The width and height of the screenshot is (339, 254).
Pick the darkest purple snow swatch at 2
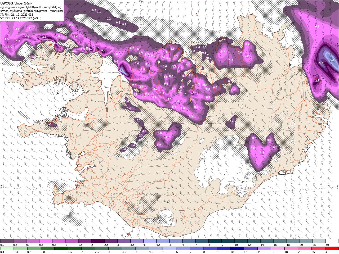click(x=98, y=241)
